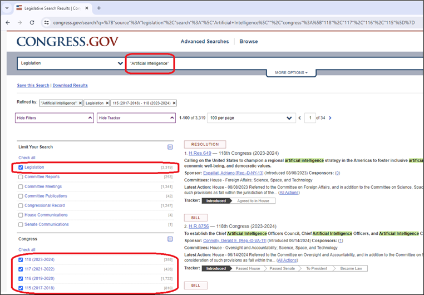The image size is (424, 295).
Task: Click Download Results link
Action: tap(70, 85)
